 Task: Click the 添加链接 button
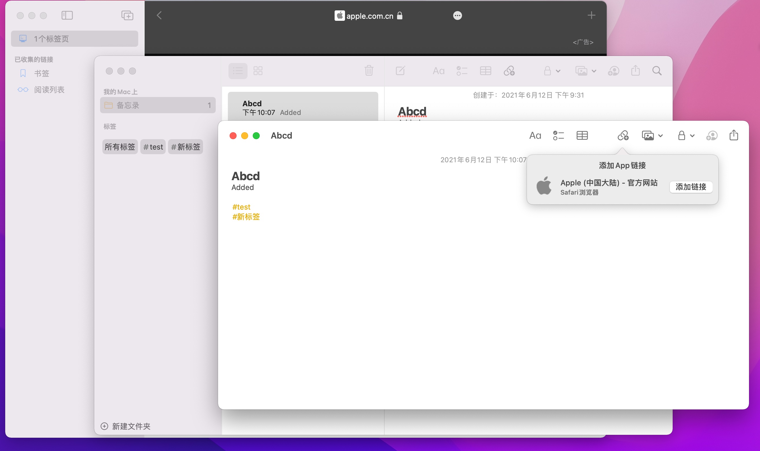click(691, 187)
